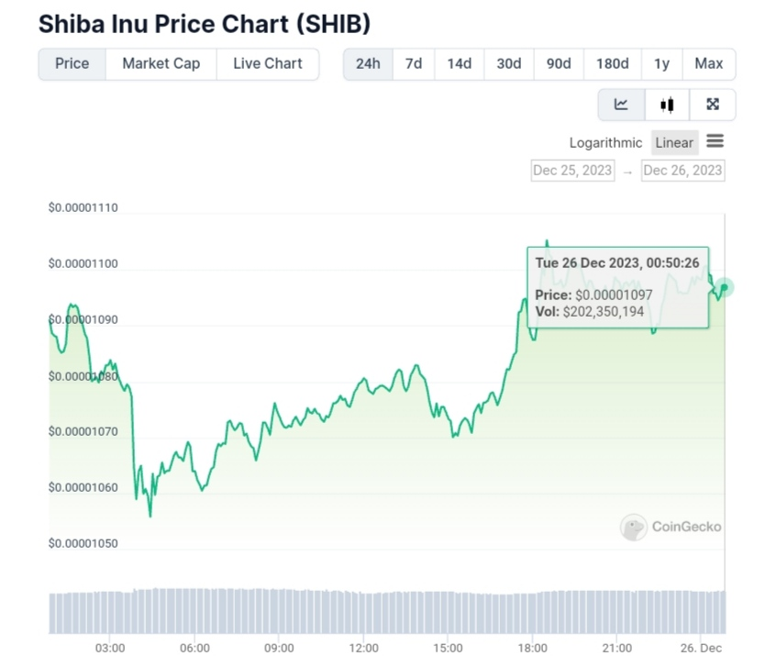The height and width of the screenshot is (667, 776).
Task: Switch to the candlestick chart icon
Action: pos(667,105)
